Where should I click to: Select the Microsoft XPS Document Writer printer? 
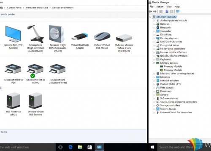click(x=57, y=69)
